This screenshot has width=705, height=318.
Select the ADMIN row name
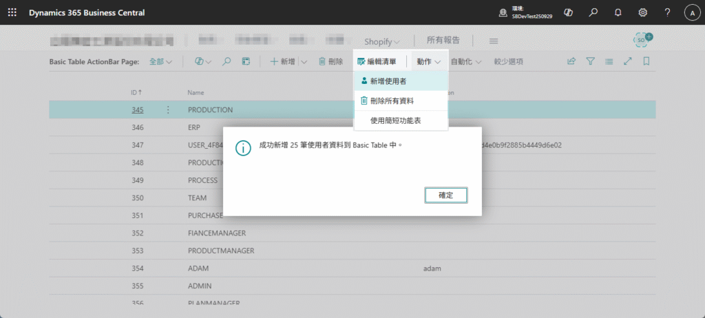click(x=200, y=286)
